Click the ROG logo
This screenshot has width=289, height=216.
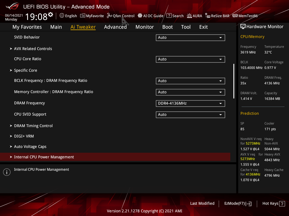12,6
